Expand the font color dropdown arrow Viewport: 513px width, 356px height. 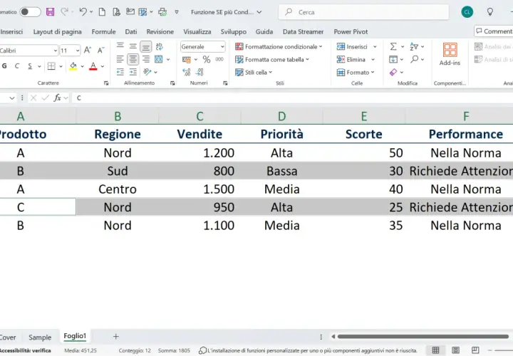[x=103, y=66]
